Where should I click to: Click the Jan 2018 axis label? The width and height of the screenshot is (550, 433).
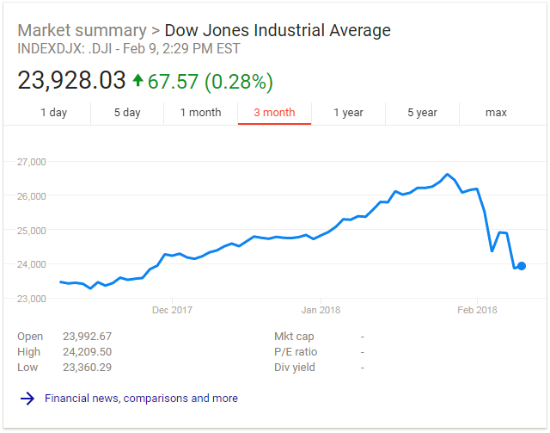click(x=321, y=310)
